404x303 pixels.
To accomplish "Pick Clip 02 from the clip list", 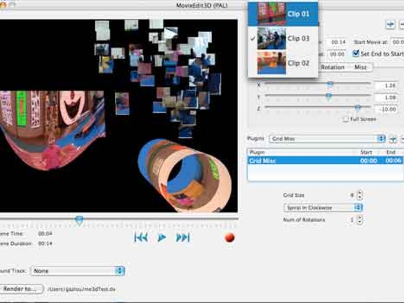I will tap(283, 63).
